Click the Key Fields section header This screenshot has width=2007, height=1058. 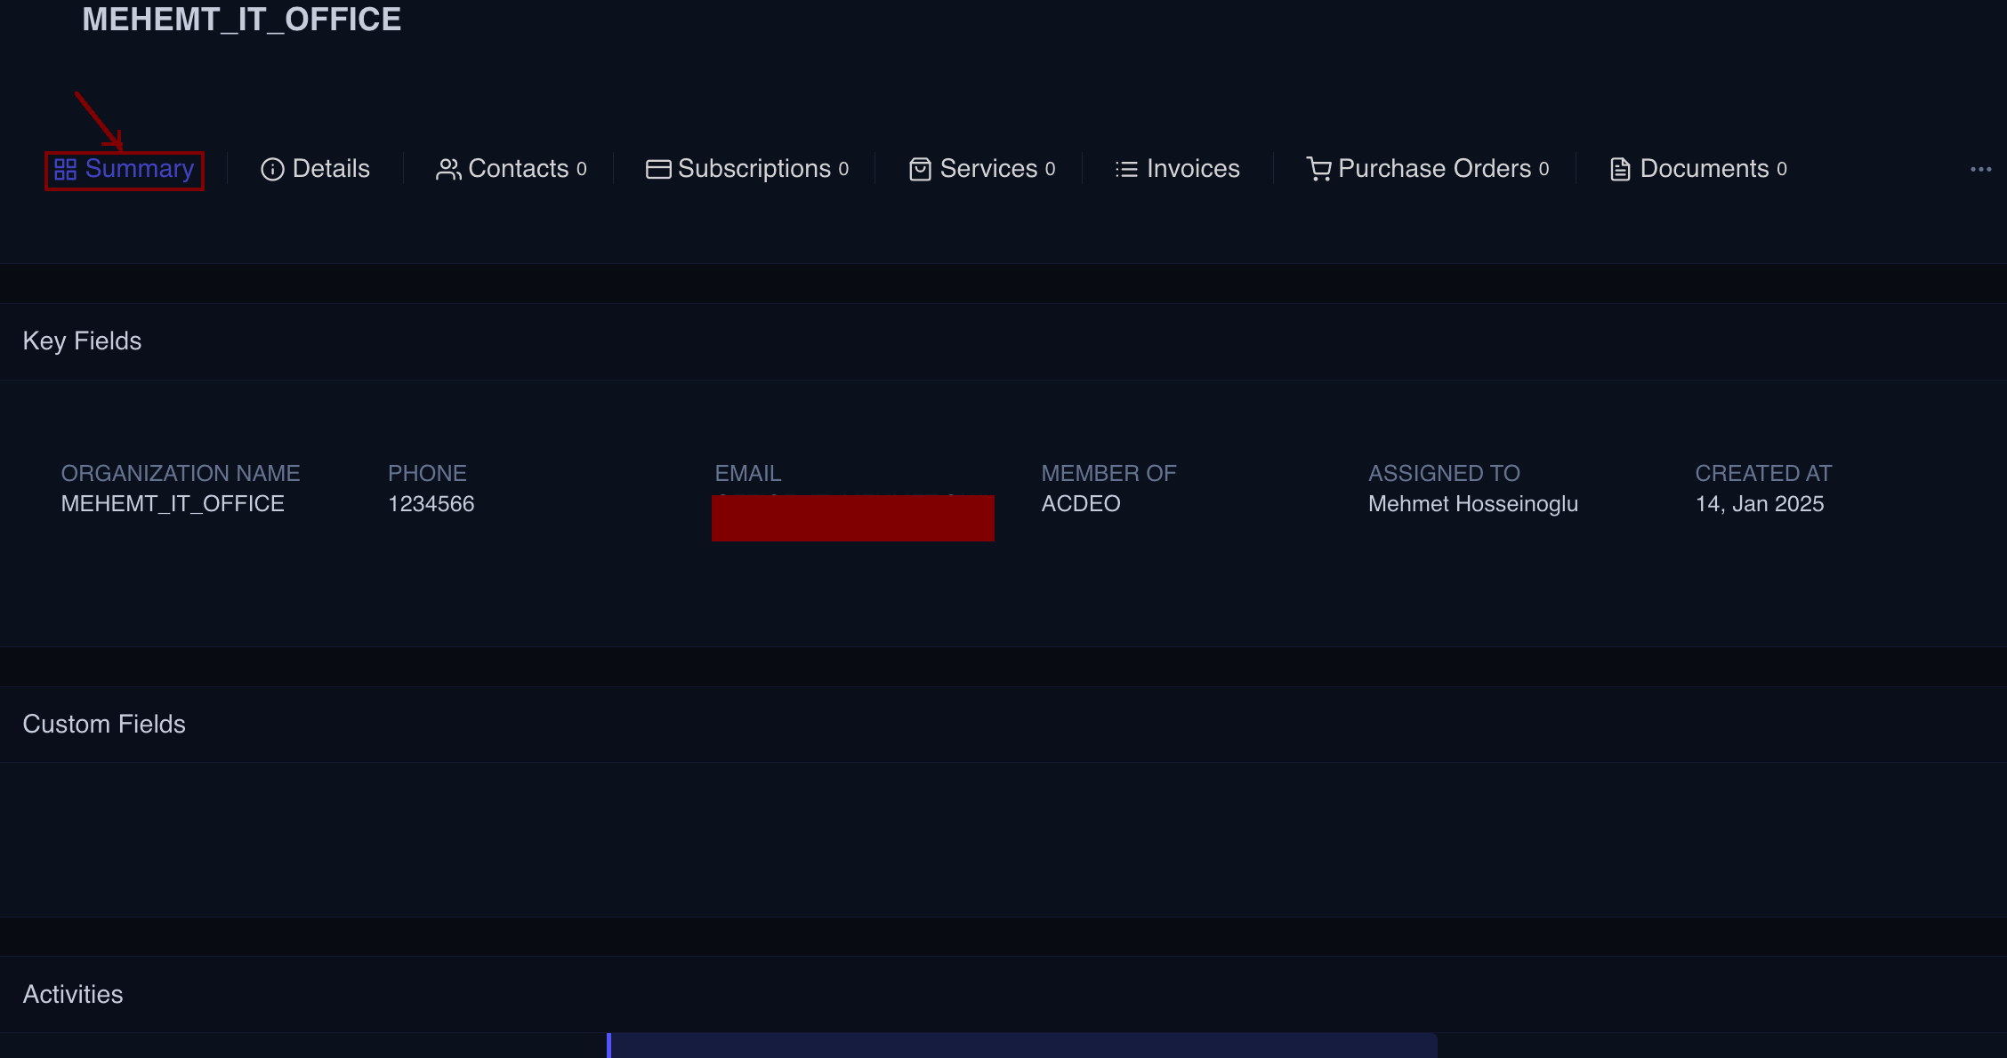click(x=82, y=341)
